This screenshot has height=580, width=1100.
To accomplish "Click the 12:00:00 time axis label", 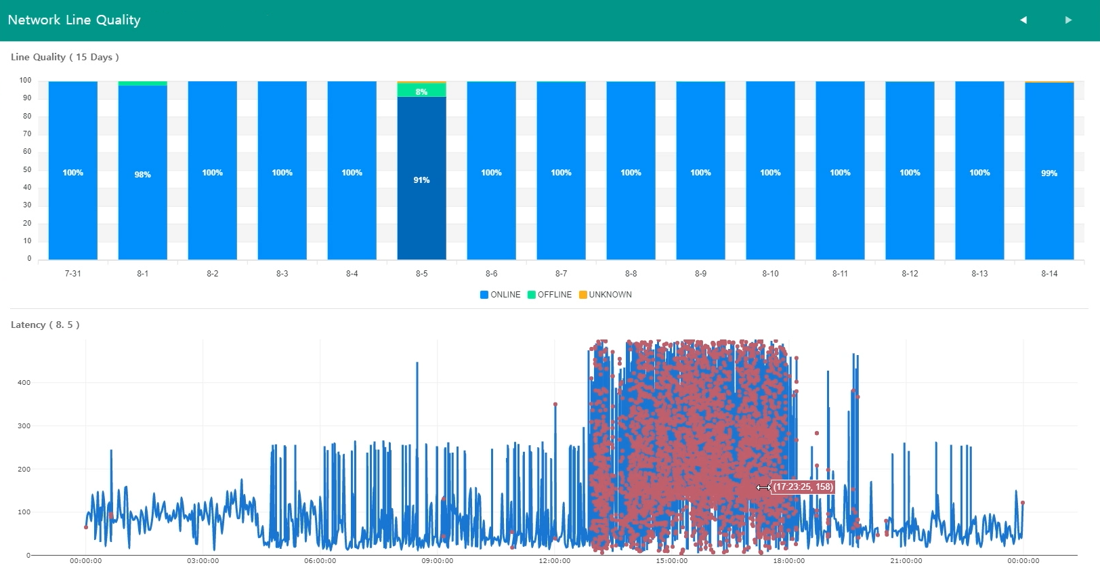I will [x=554, y=561].
